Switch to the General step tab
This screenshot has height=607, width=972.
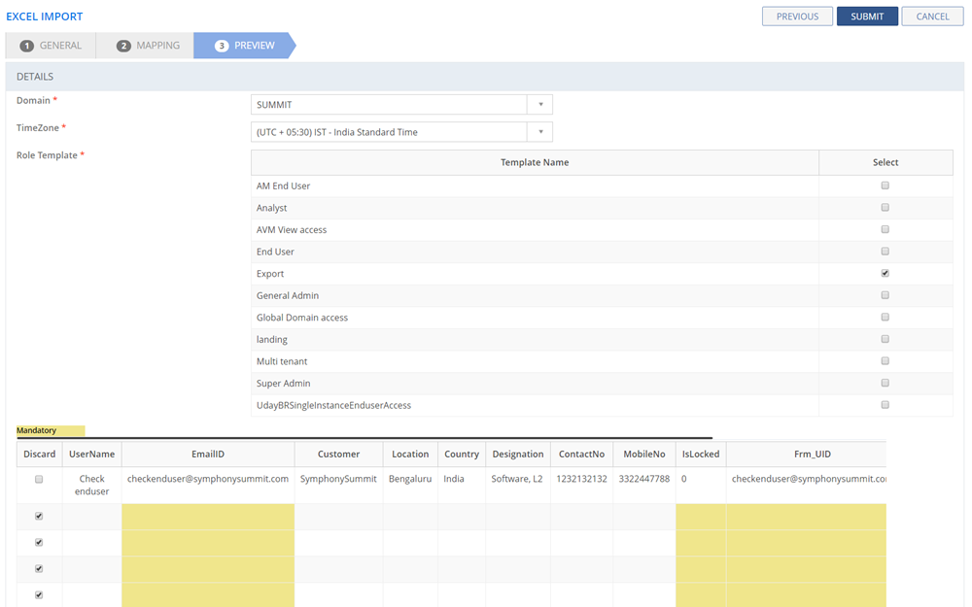pos(52,46)
